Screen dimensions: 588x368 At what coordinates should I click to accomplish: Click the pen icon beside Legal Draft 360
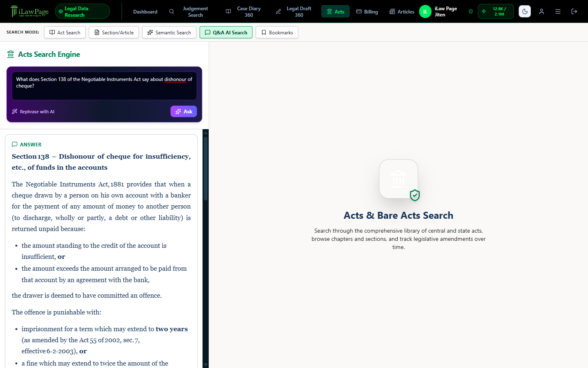pyautogui.click(x=278, y=11)
